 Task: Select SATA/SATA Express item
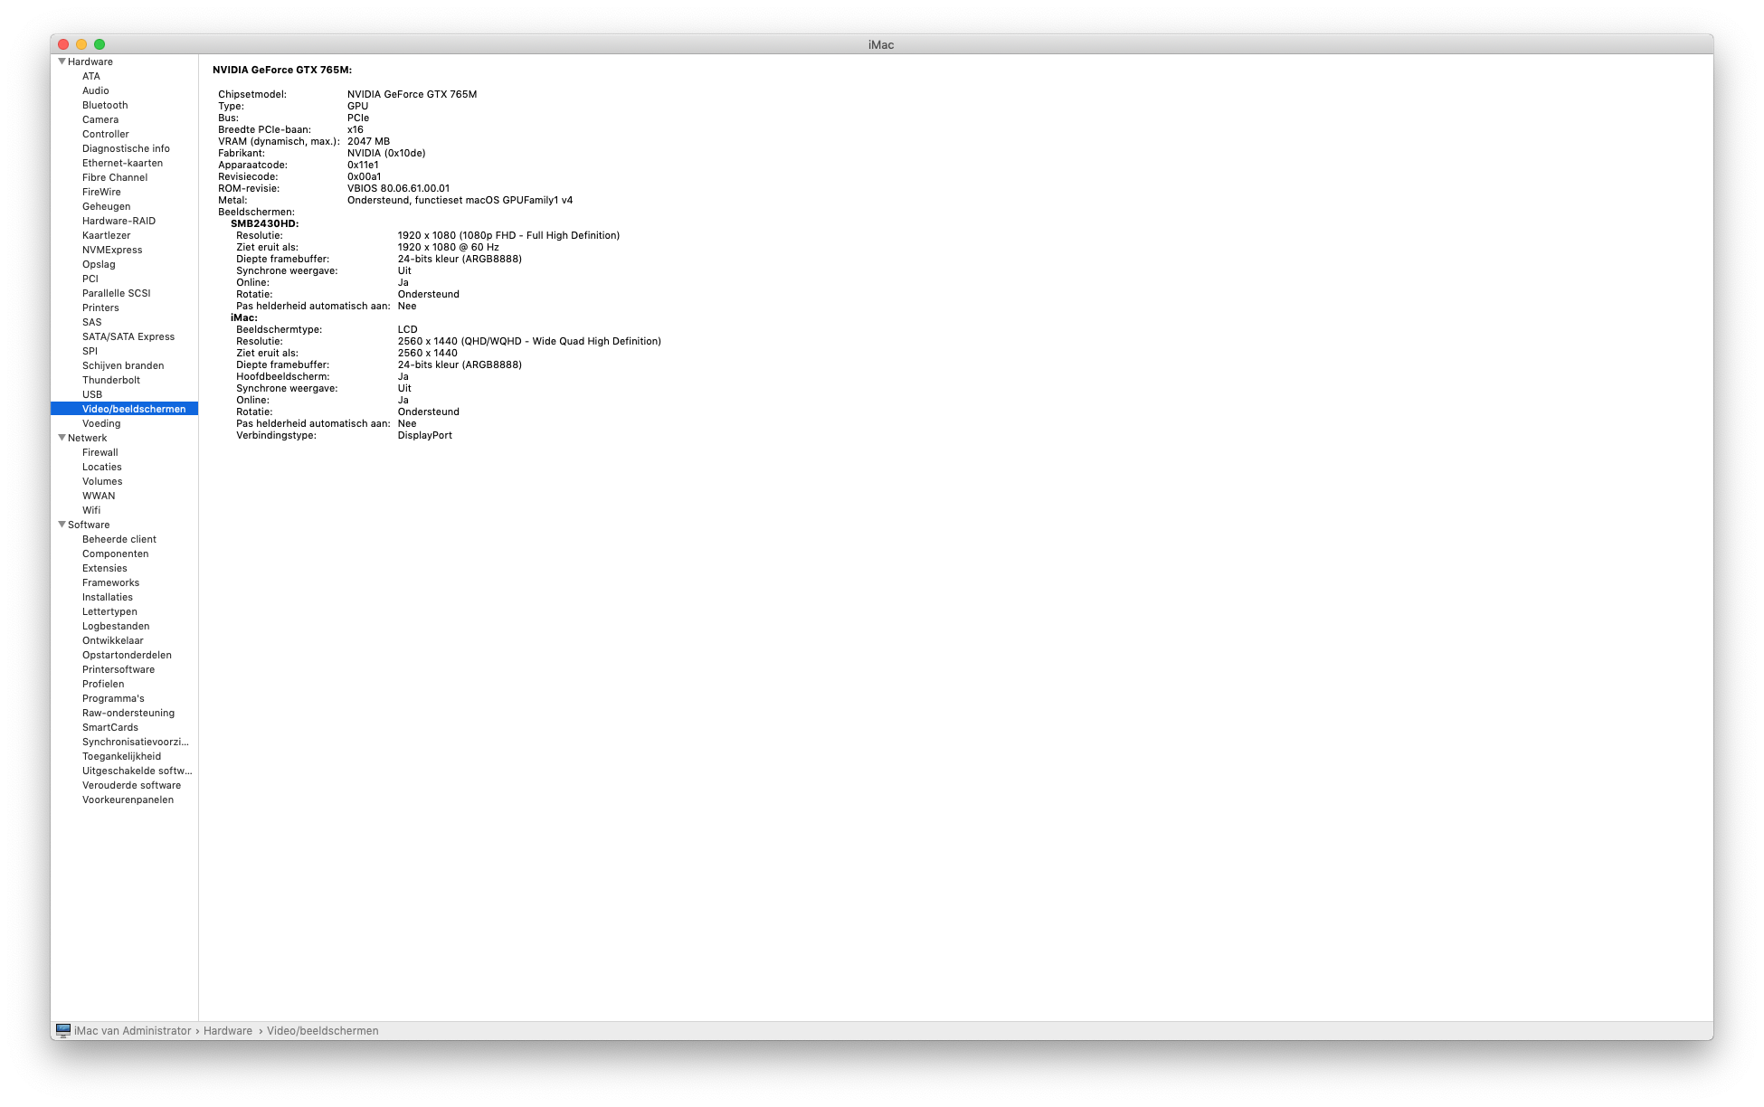(x=128, y=336)
